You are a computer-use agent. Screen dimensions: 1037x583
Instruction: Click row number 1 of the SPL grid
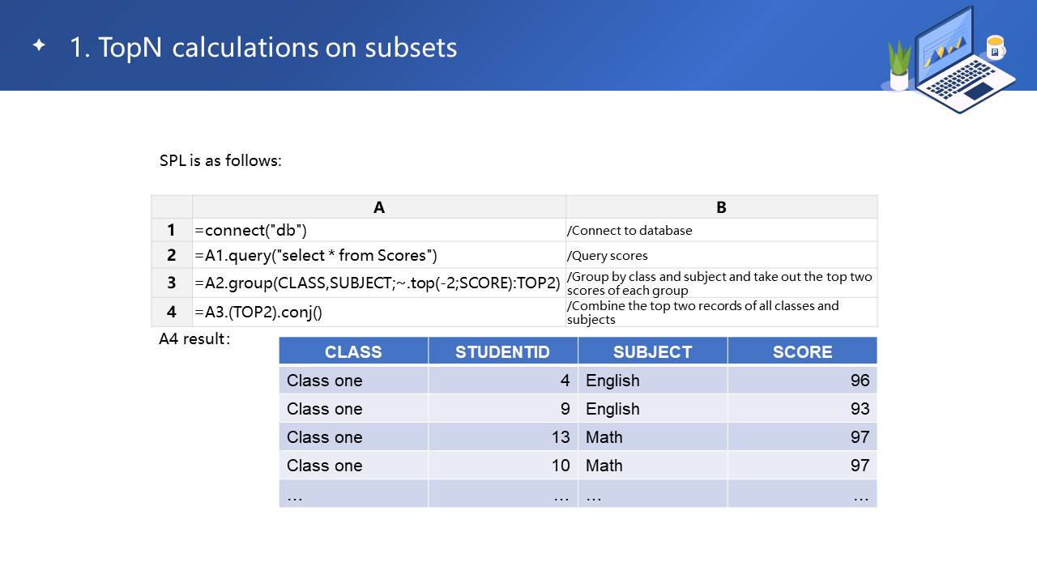[x=172, y=230]
